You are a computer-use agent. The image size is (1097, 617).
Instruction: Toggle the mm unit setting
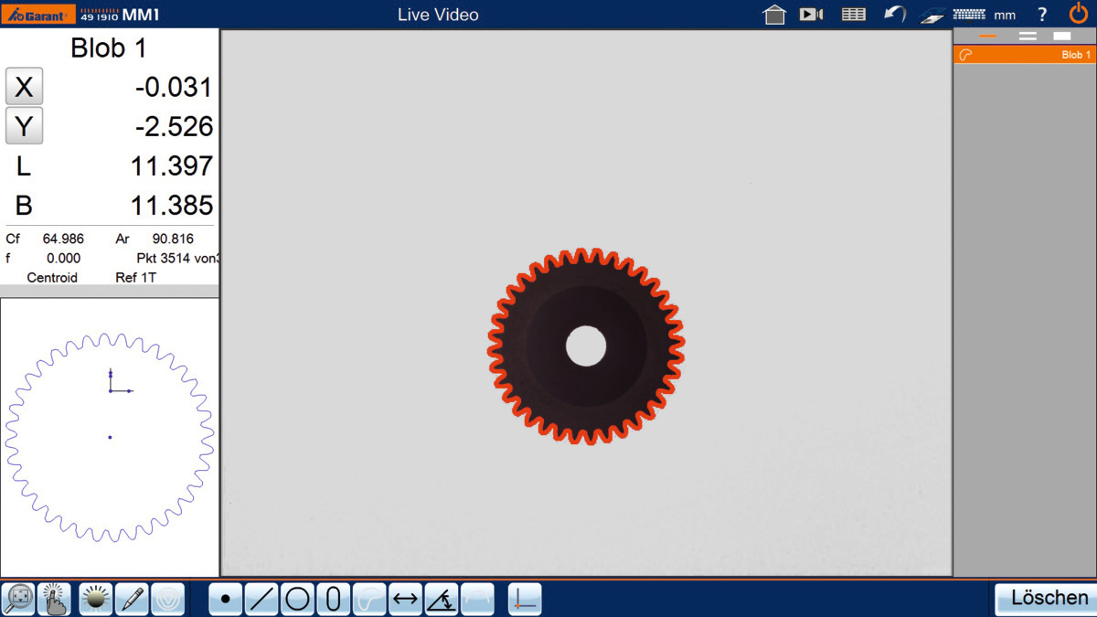pos(1005,15)
